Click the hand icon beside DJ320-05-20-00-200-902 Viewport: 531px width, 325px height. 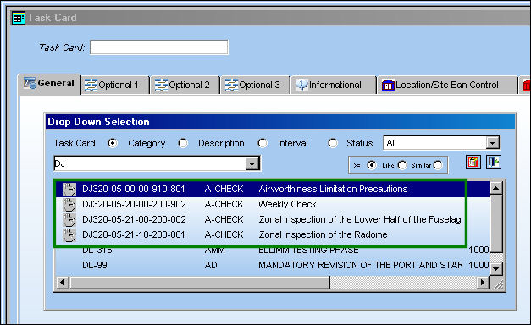click(x=69, y=205)
